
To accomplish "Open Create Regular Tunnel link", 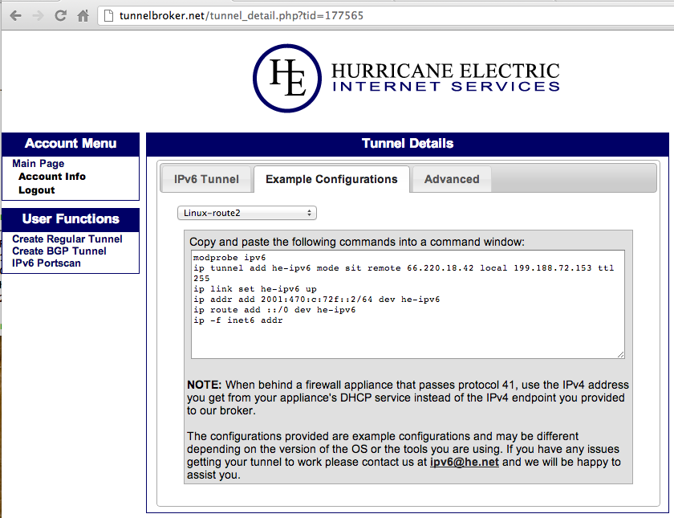I will tap(67, 239).
